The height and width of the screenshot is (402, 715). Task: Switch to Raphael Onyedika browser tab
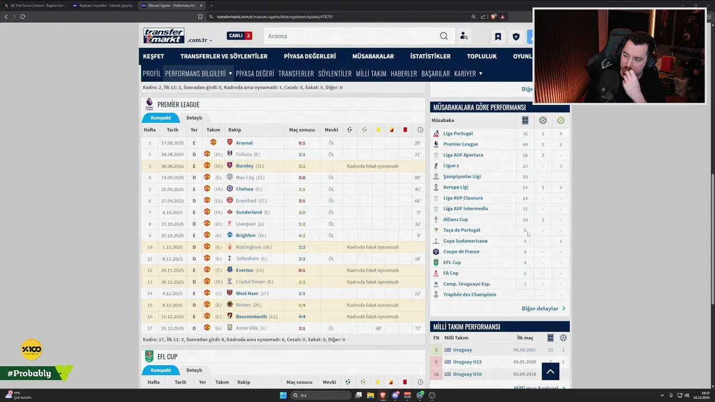point(106,6)
